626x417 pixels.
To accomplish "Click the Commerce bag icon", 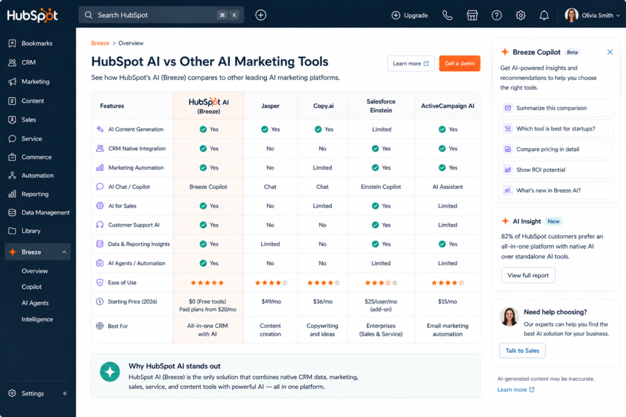I will (12, 157).
